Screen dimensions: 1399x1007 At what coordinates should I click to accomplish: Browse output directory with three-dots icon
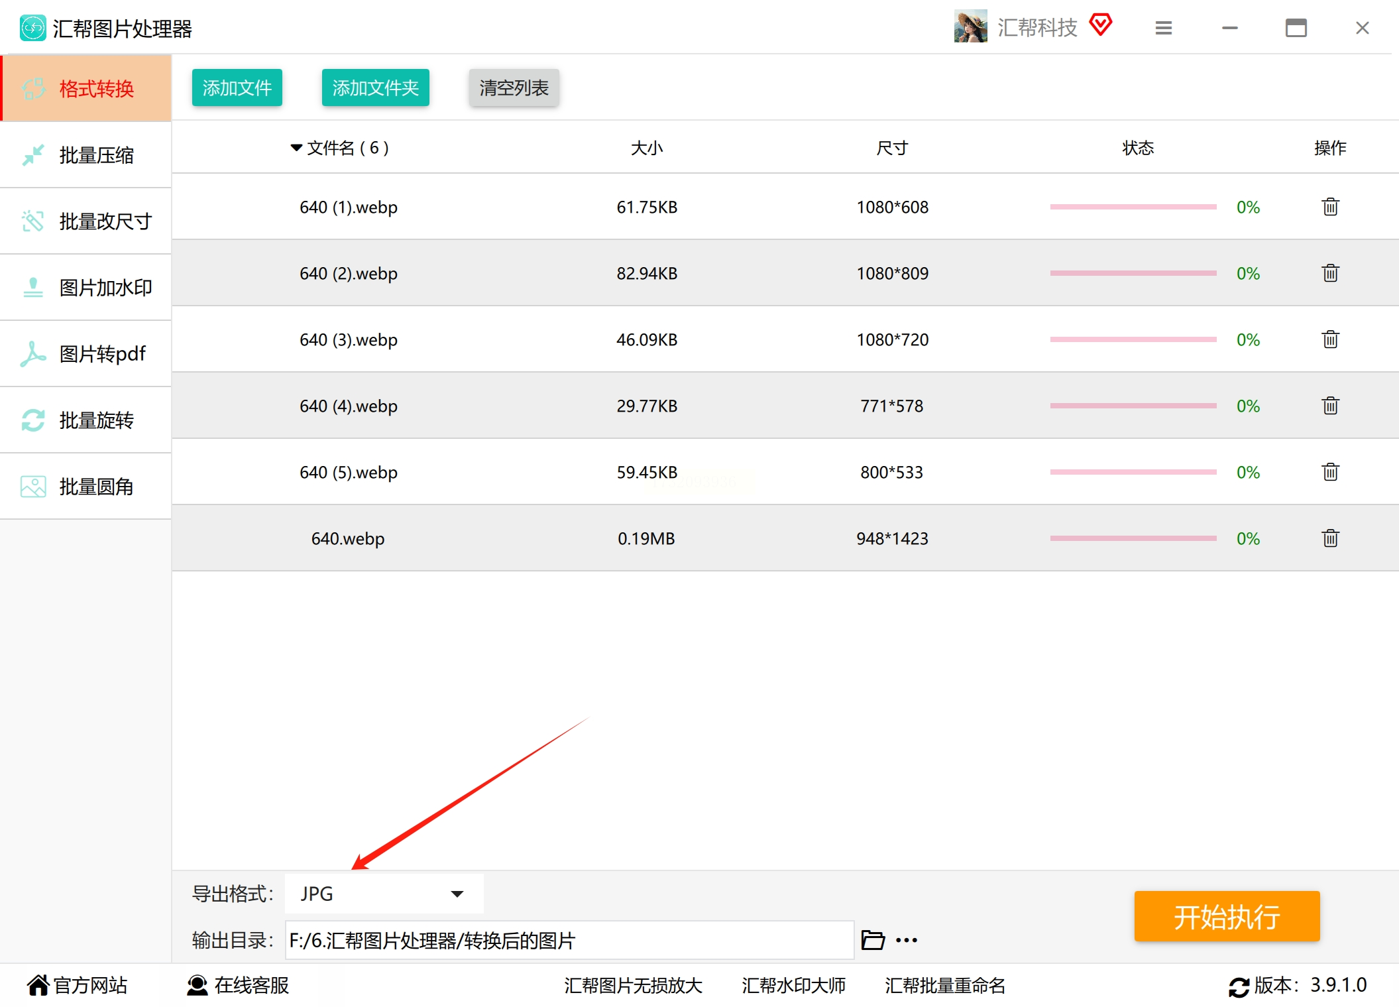(907, 940)
